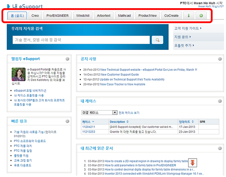This screenshot has height=177, width=226.
Task: Click the 17-Jan-2013 update cell
Action: click(x=188, y=127)
